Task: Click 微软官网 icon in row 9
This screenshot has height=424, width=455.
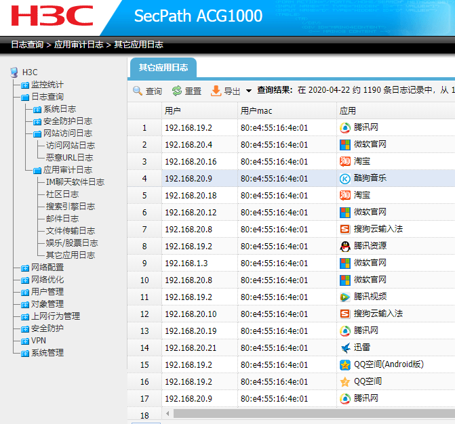Action: (345, 263)
